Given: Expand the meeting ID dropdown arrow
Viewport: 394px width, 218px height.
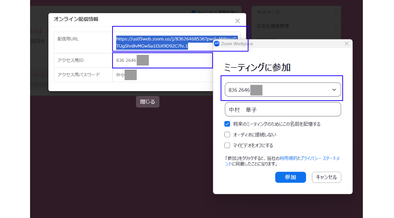Looking at the screenshot, I should [334, 90].
